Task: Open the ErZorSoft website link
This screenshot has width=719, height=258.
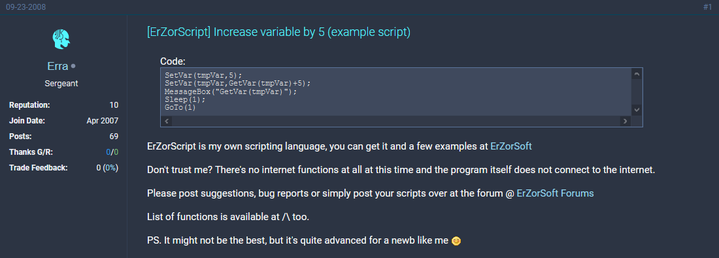Action: [511, 146]
